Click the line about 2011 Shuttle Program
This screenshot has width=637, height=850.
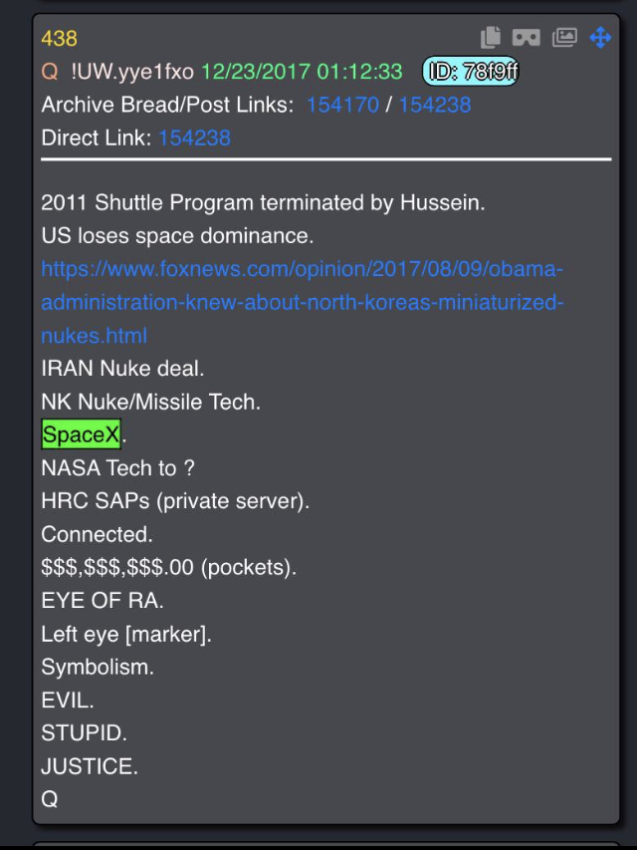tap(263, 202)
